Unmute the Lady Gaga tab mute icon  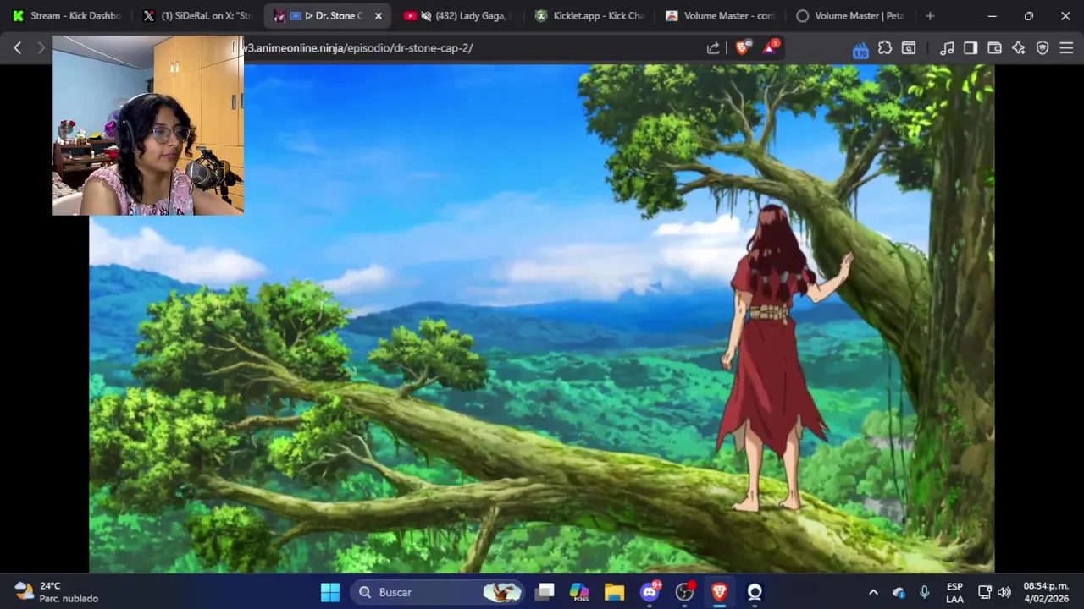click(x=426, y=16)
